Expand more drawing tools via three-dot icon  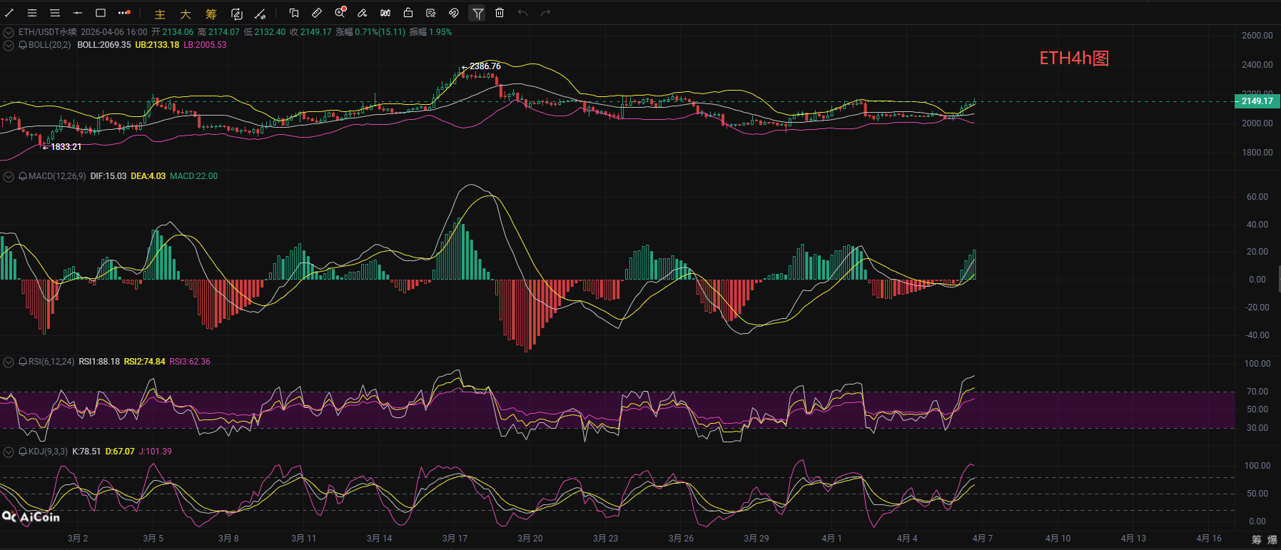pyautogui.click(x=123, y=13)
